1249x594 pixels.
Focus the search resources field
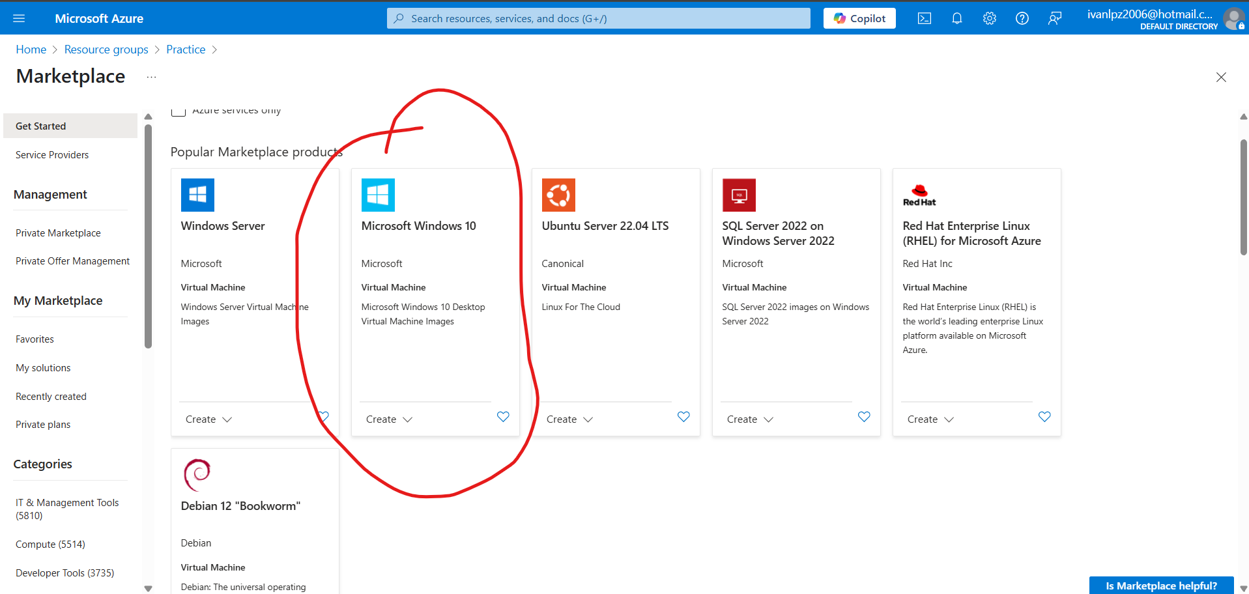pyautogui.click(x=598, y=18)
